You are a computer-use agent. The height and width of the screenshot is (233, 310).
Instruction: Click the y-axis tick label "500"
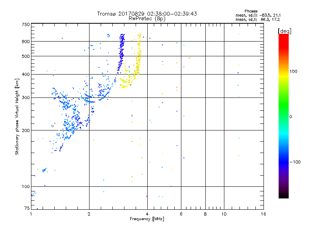coord(26,56)
